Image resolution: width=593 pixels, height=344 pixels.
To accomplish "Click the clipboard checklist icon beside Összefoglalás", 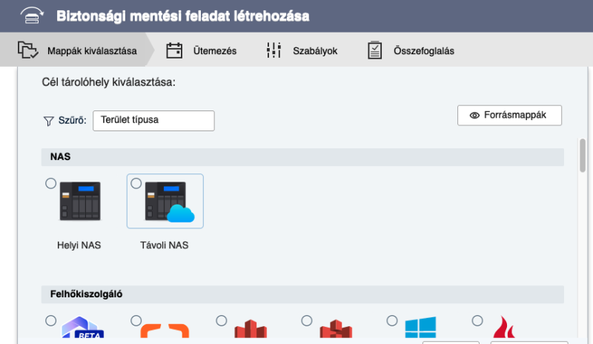I will point(375,50).
